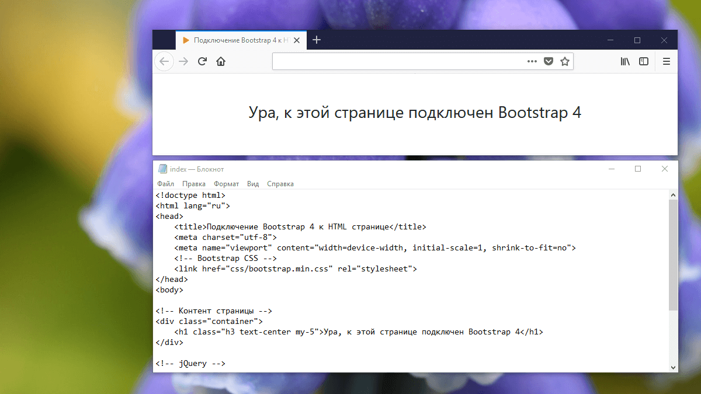Open Справка menu in Notepad
701x394 pixels.
[280, 184]
